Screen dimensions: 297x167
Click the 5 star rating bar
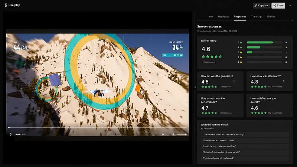(264, 42)
